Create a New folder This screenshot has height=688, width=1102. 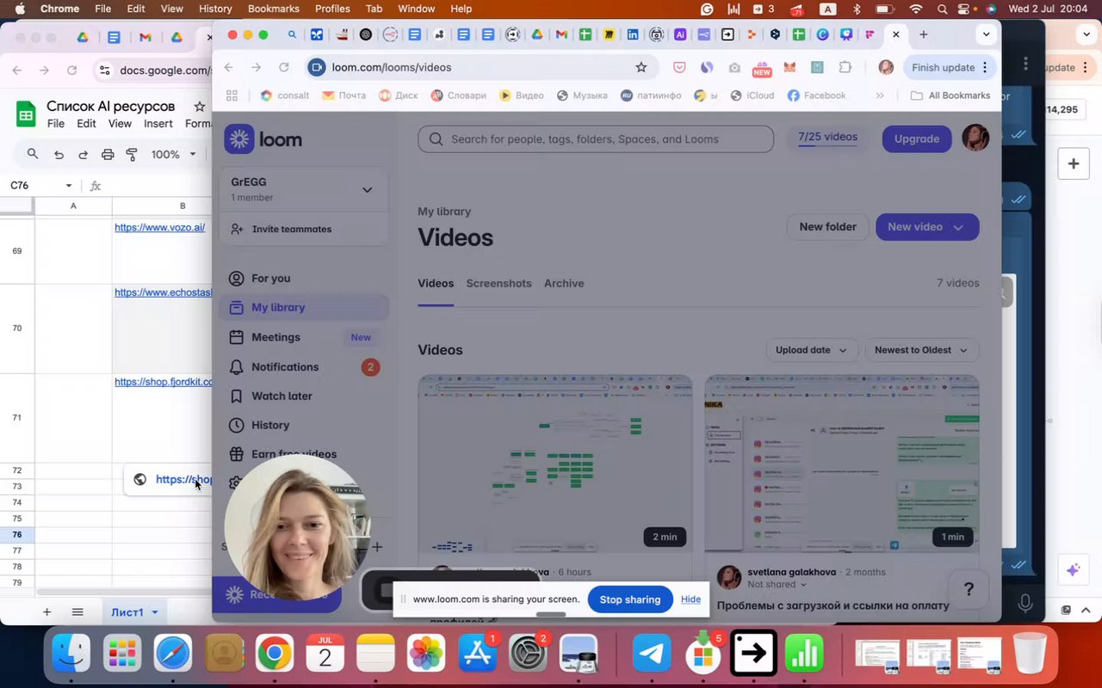[x=827, y=227]
